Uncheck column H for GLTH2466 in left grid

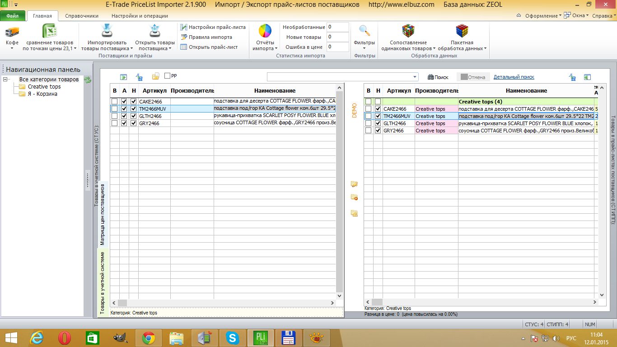tap(133, 116)
